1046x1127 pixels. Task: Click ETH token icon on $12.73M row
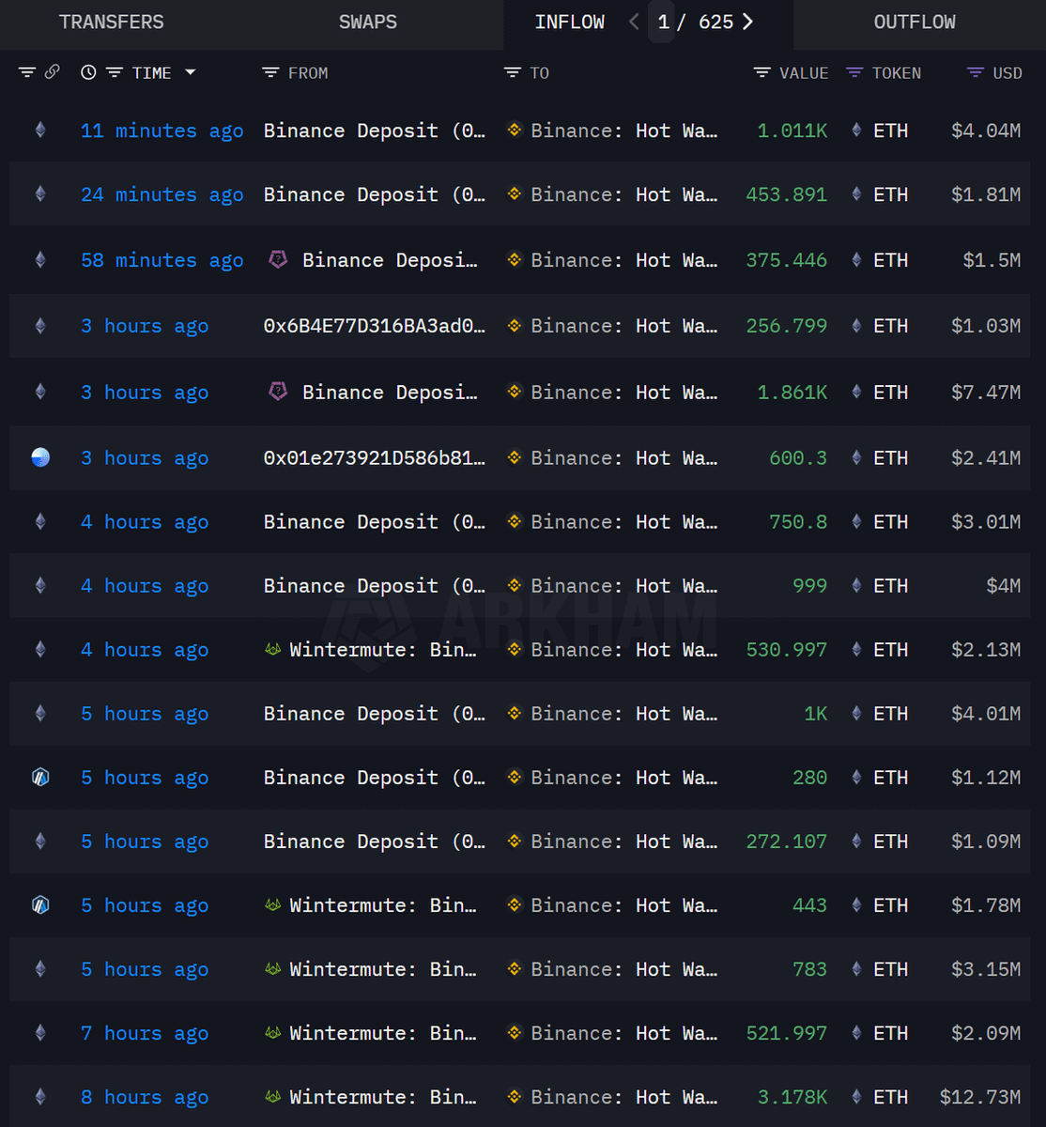pos(856,1096)
